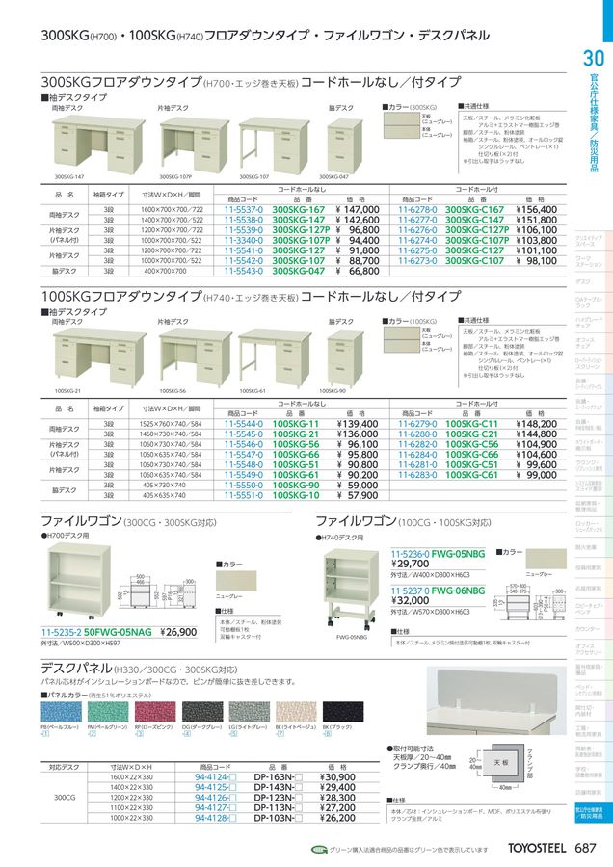The height and width of the screenshot is (867, 613).
Task: Open desk panel code 94-4124
Action: tap(215, 776)
